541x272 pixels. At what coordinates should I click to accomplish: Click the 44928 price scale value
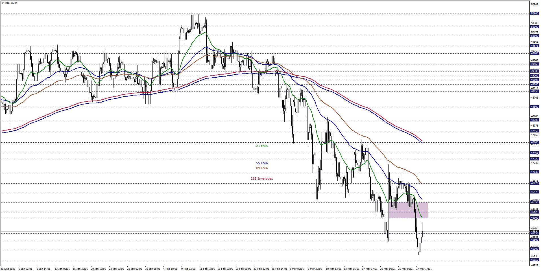(x=535, y=266)
